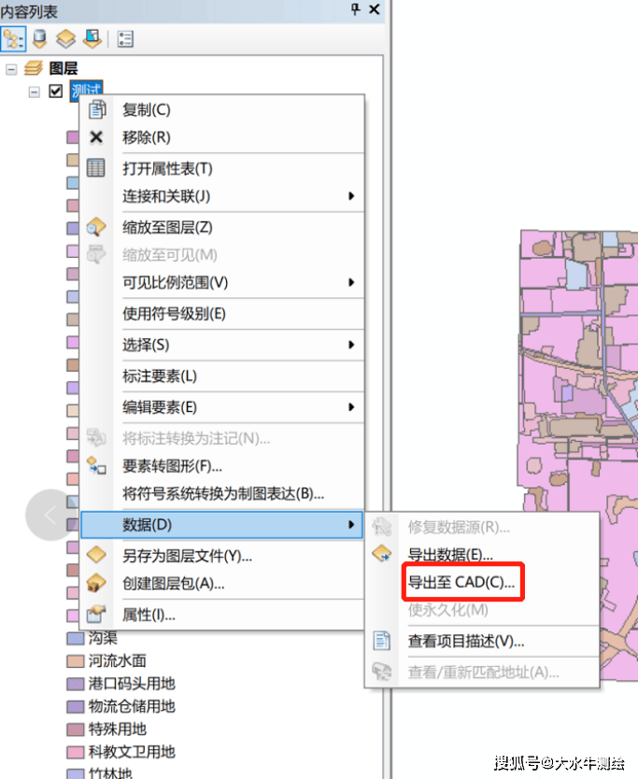Click the document icon beside 查看项目描述(V)
This screenshot has height=779, width=638.
pos(382,641)
